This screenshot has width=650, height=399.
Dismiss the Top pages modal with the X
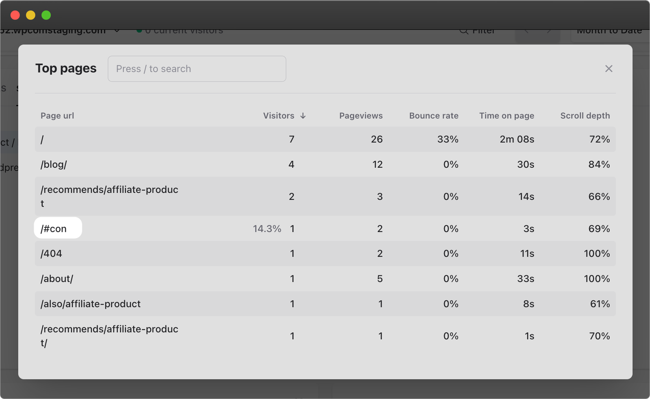pyautogui.click(x=608, y=69)
